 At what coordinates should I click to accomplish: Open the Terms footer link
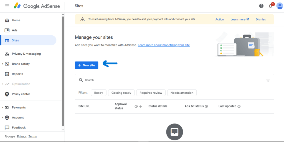click(x=33, y=136)
